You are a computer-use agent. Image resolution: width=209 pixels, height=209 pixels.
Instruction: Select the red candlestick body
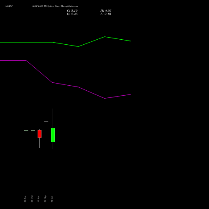[x=40, y=134]
